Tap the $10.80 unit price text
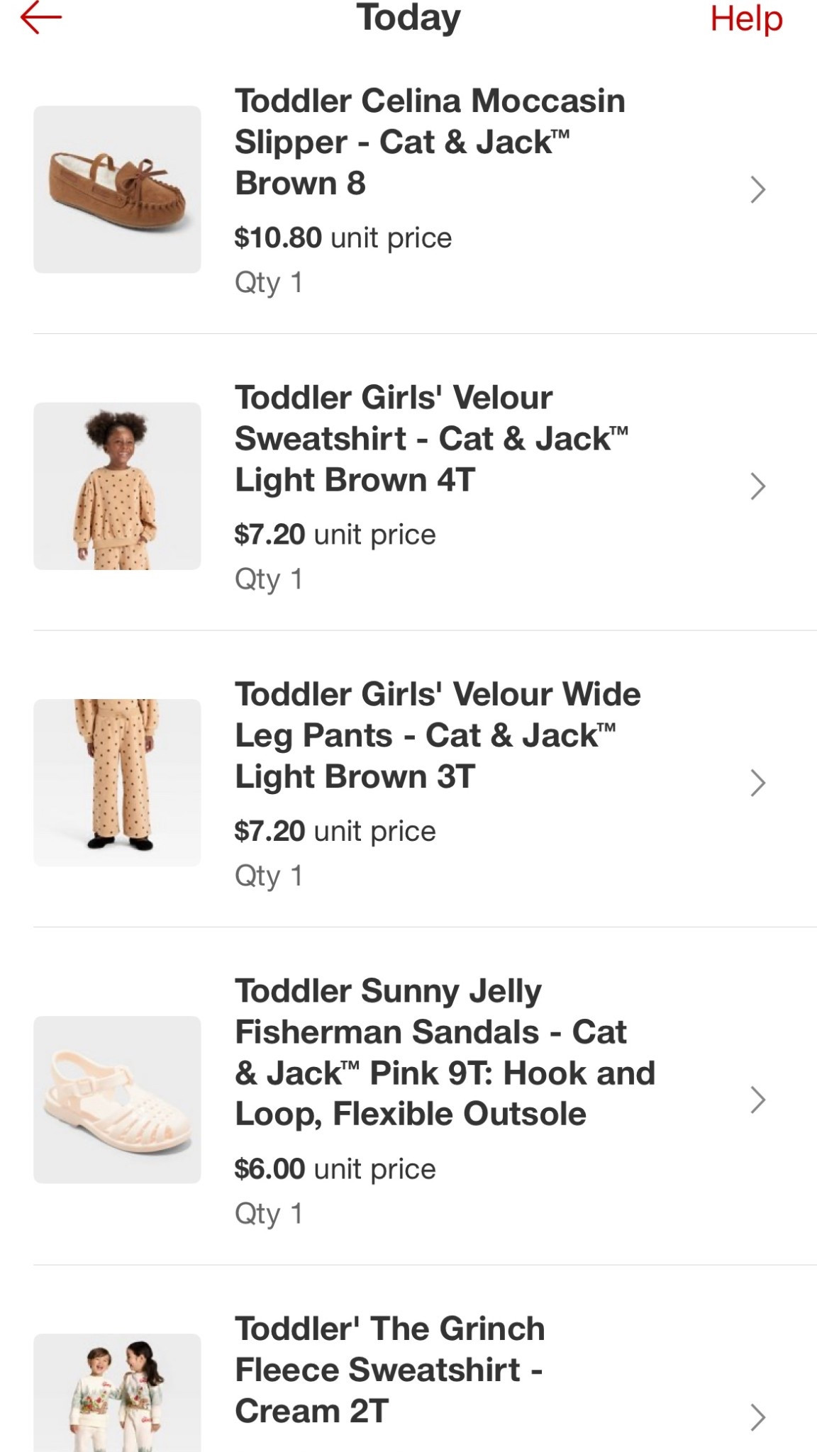The image size is (817, 1452). [343, 238]
